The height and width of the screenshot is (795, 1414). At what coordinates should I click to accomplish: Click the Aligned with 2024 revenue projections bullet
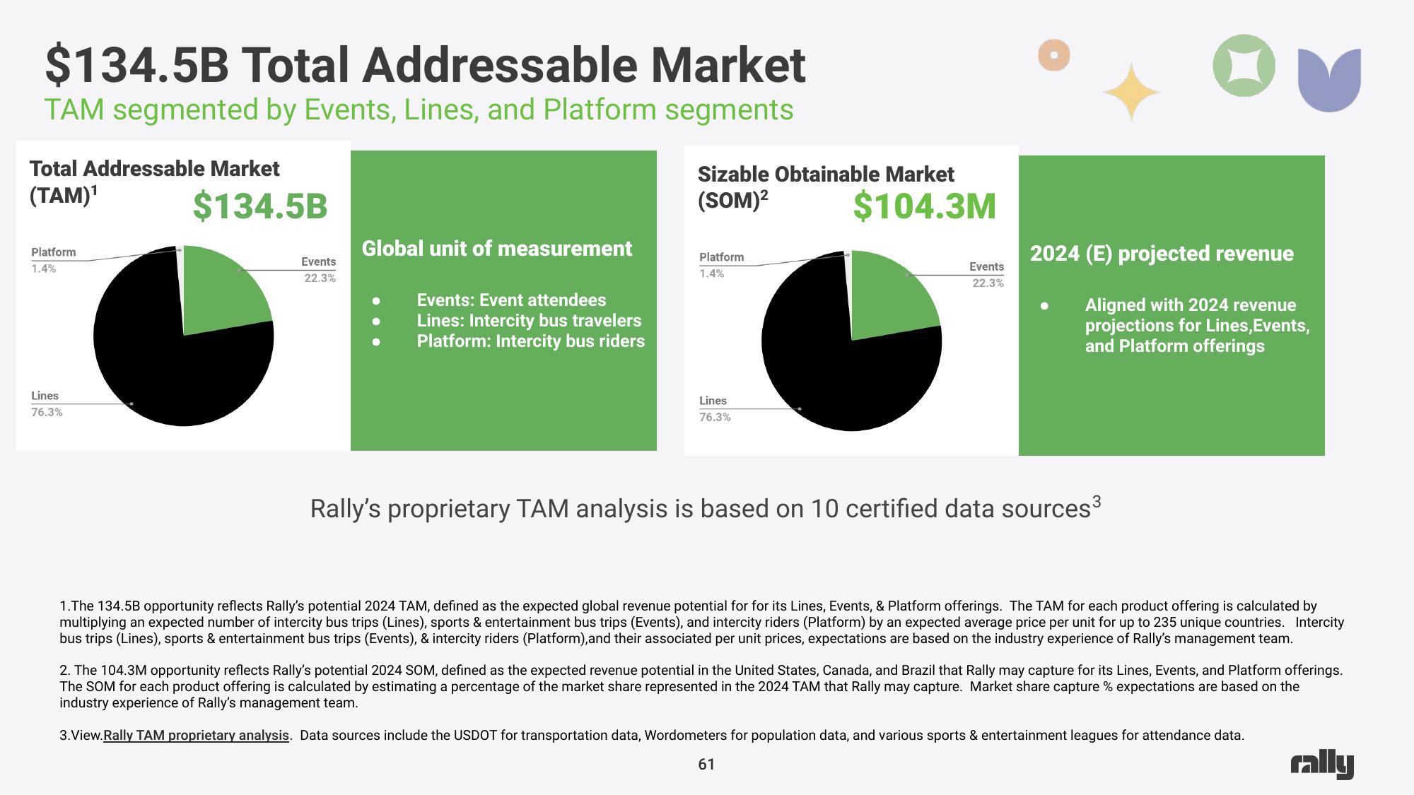click(1197, 325)
